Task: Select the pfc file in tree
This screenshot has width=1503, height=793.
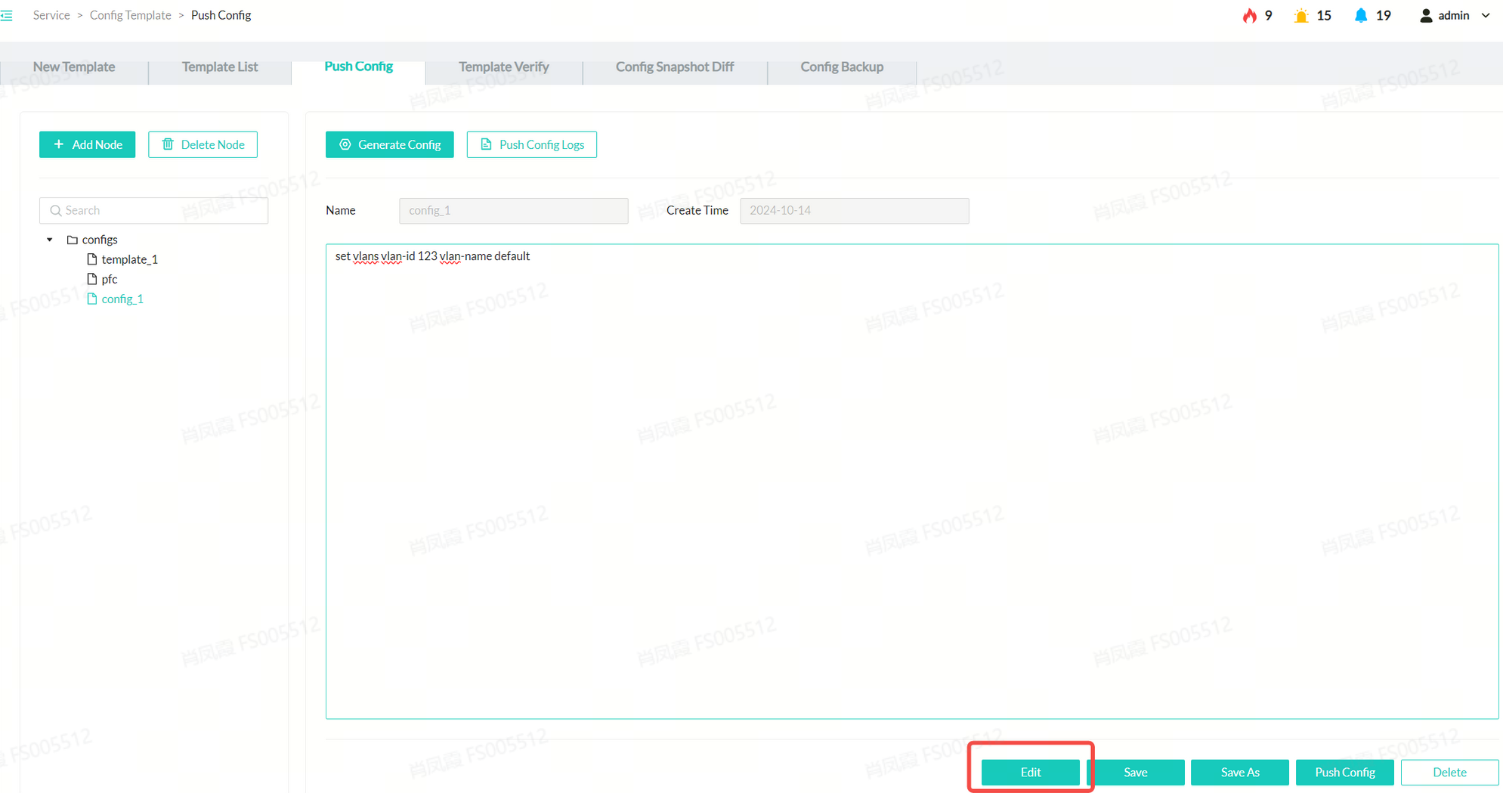Action: 110,279
